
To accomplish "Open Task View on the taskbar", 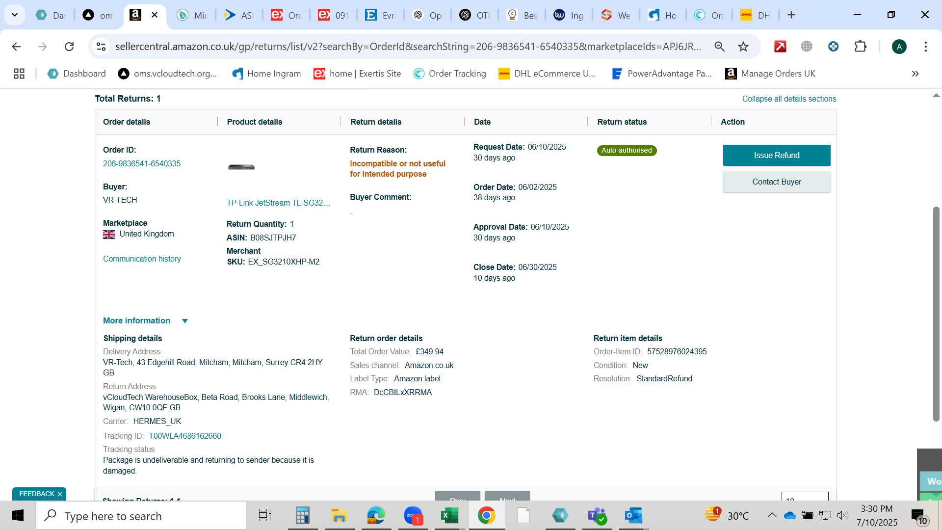I will [265, 516].
